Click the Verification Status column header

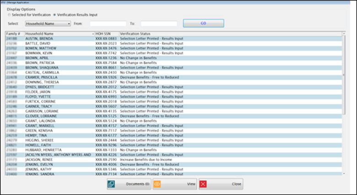(x=137, y=34)
